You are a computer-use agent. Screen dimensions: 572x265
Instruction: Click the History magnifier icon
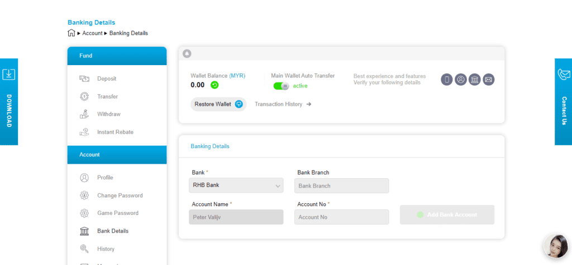click(x=84, y=249)
